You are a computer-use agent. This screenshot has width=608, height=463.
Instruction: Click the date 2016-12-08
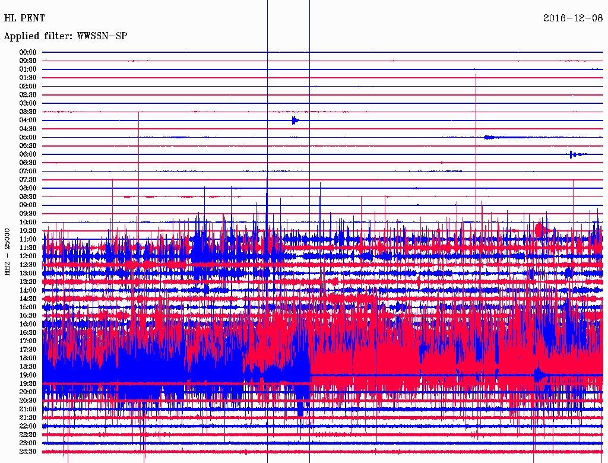click(x=573, y=18)
